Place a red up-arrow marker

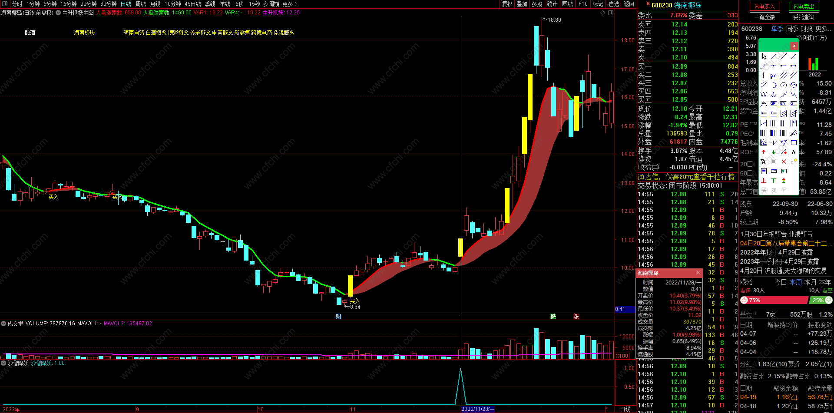[x=764, y=152]
